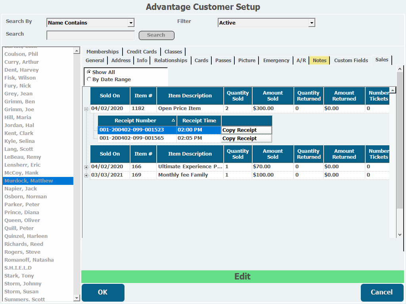Open the Memberships tab
Viewport: 406px width, 304px height.
click(x=102, y=52)
